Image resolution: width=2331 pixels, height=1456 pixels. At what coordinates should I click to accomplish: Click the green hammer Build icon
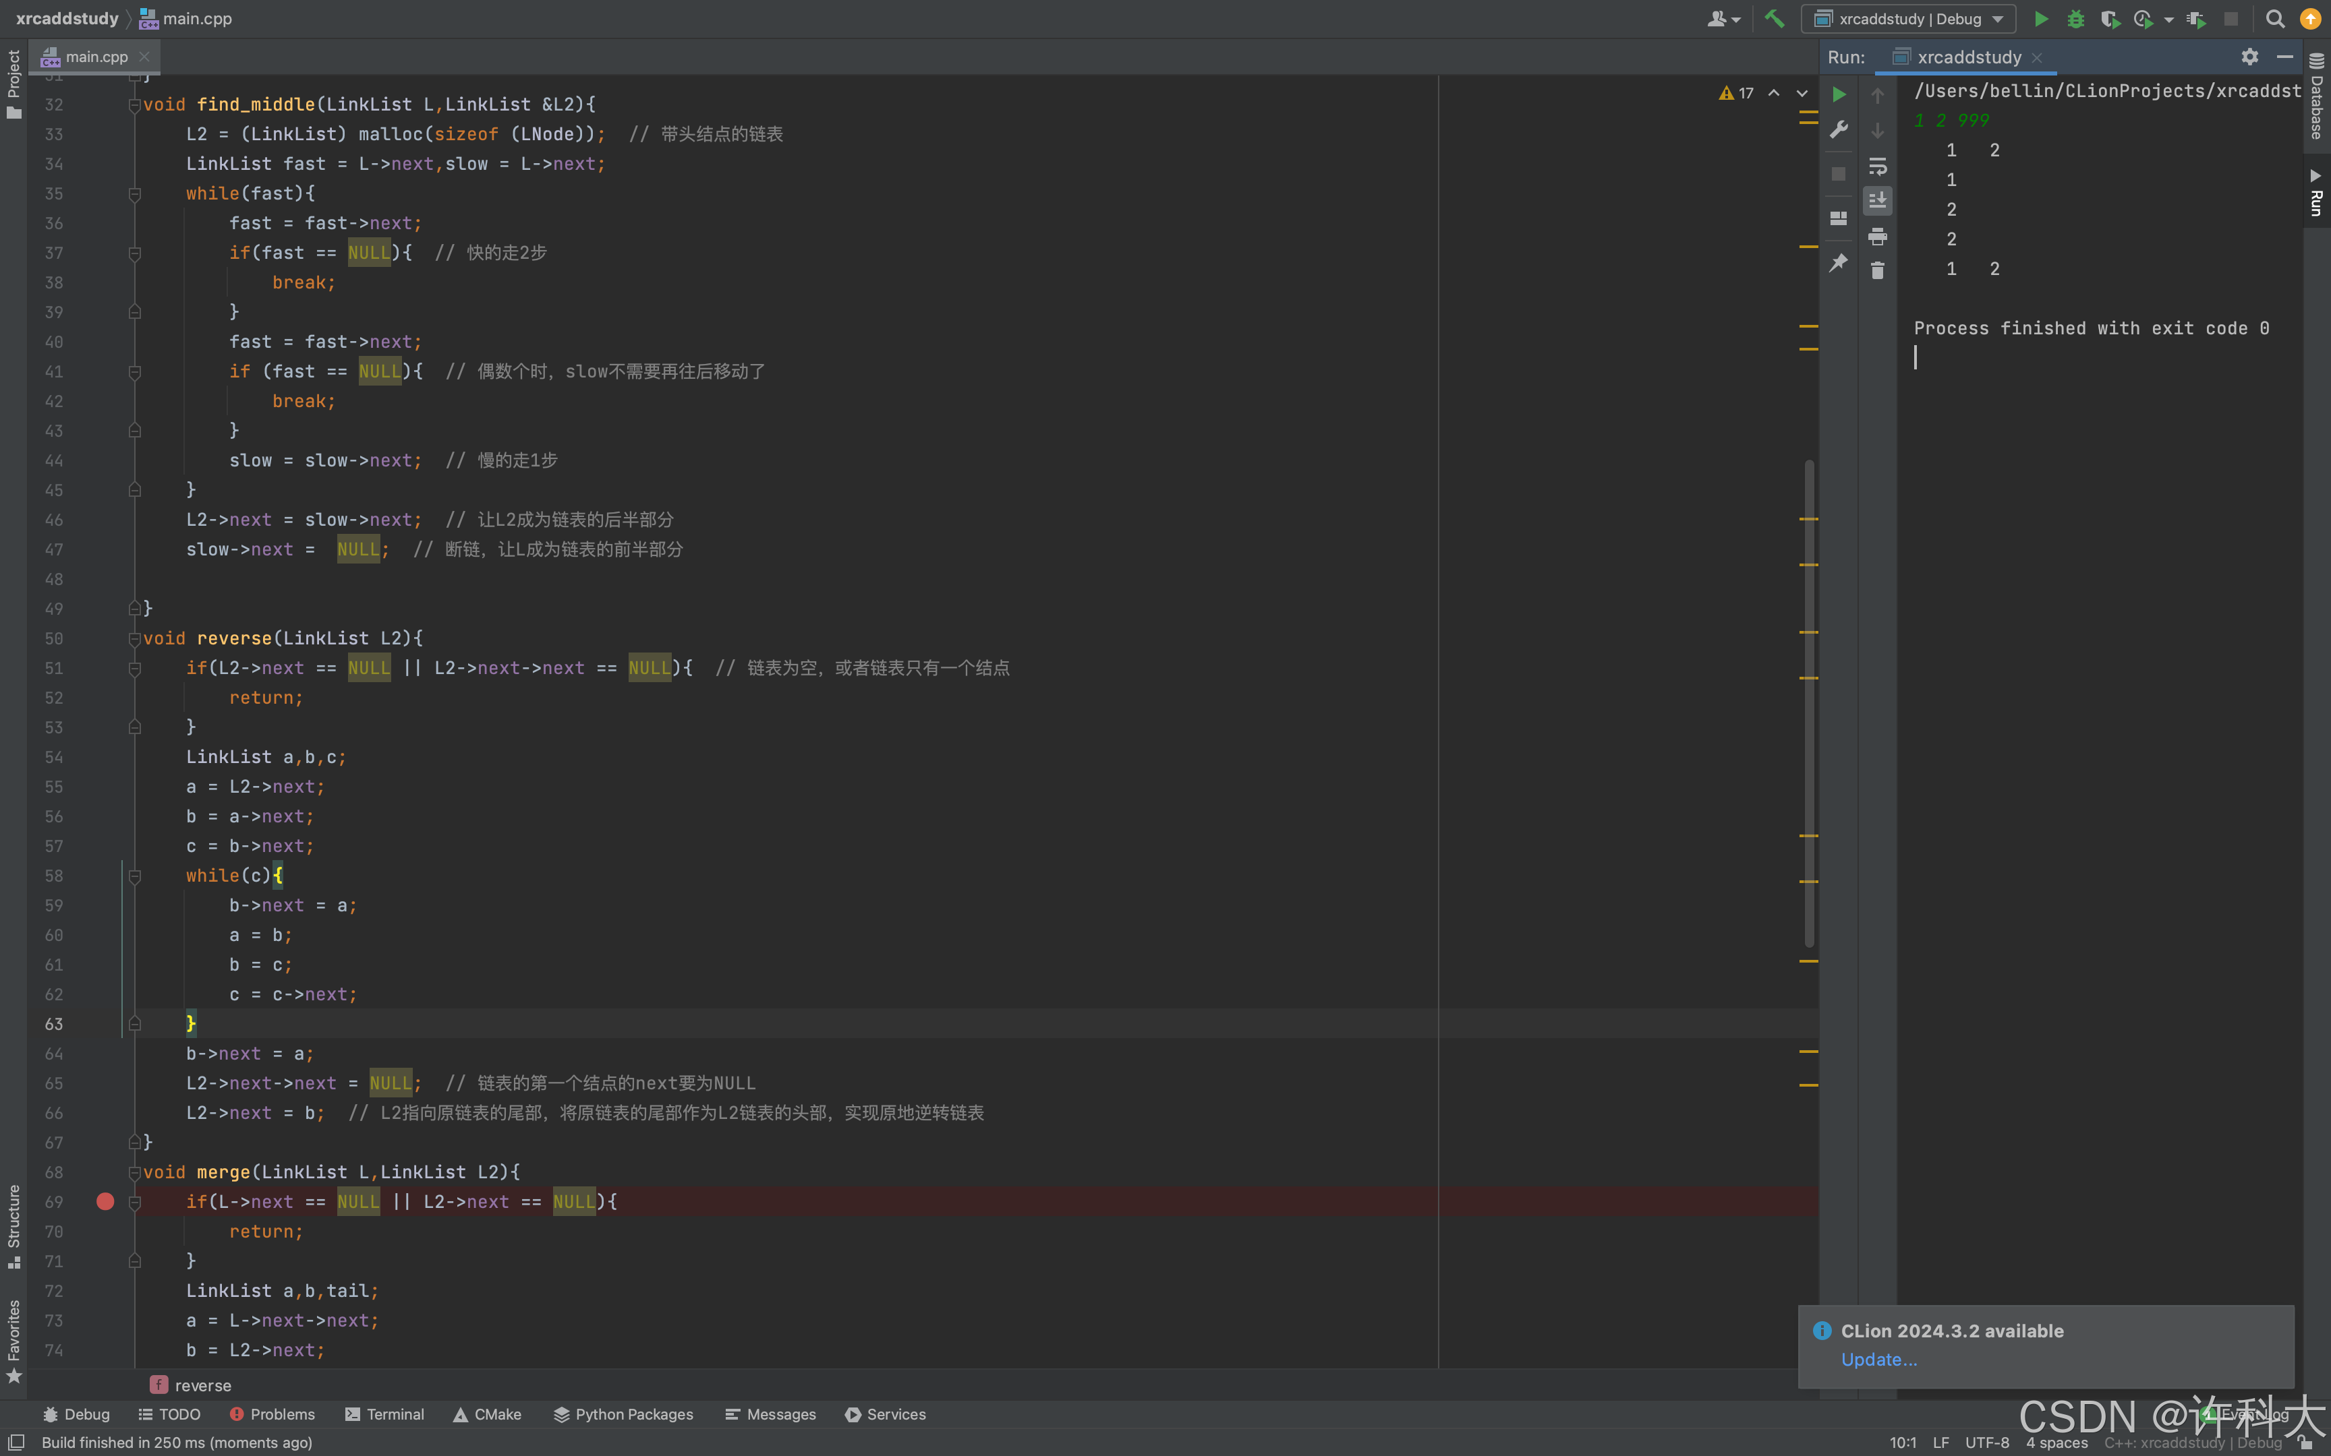pyautogui.click(x=1775, y=18)
